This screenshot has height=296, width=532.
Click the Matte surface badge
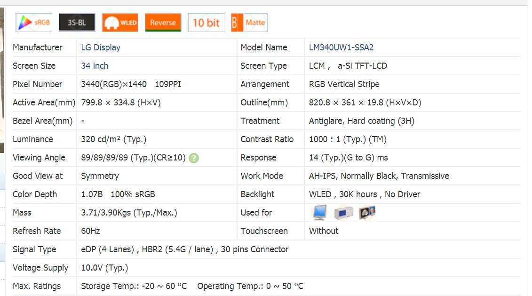click(249, 23)
